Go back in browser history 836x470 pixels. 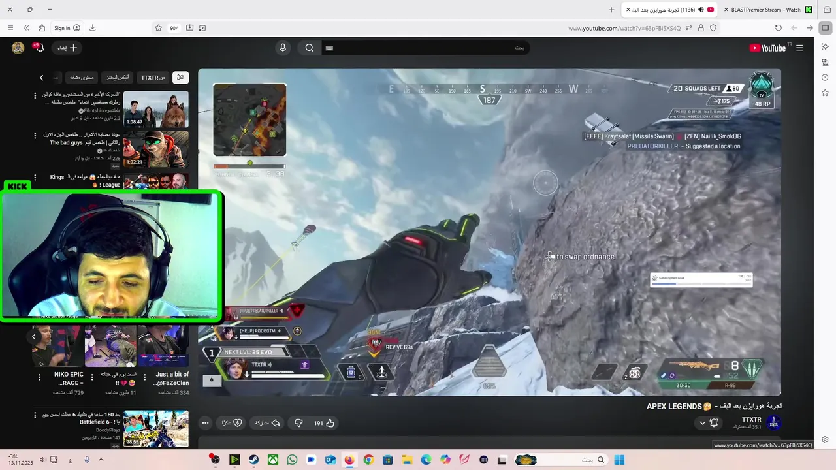coord(794,28)
